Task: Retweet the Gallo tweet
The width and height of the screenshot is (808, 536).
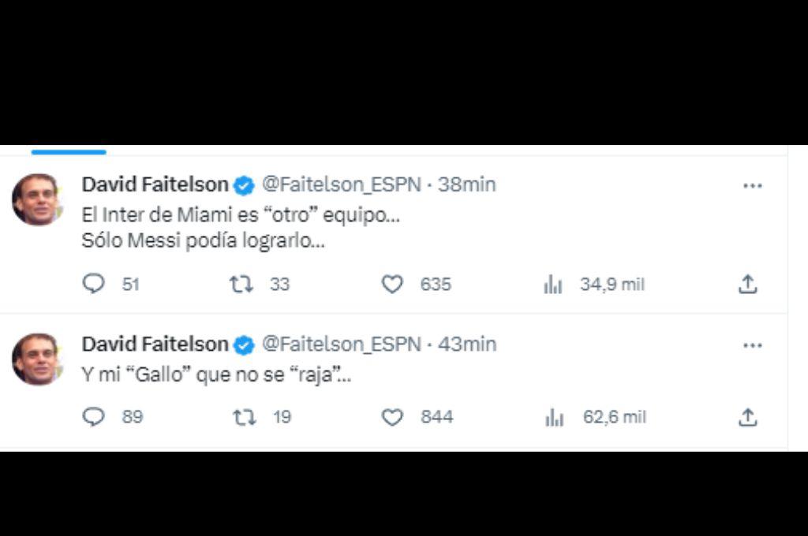Action: coord(245,417)
